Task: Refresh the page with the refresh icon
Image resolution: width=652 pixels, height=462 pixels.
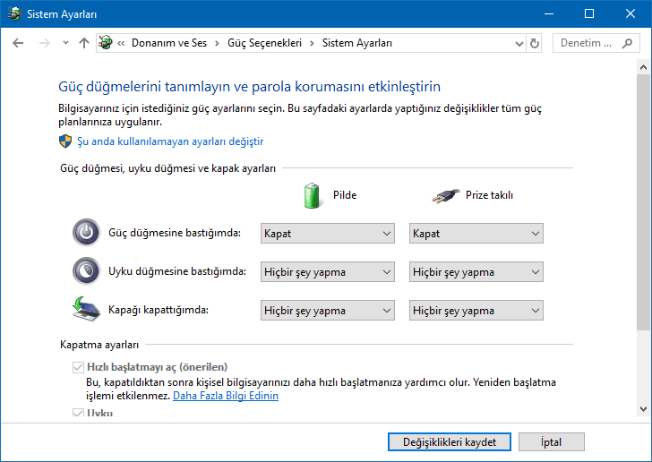Action: click(535, 43)
